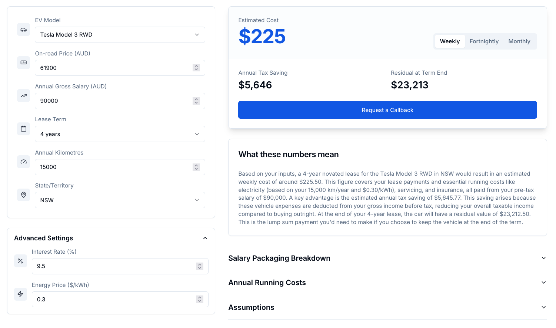Click the speedometer icon beside Annual Kilometres
Viewport: 556px width, 328px height.
[x=23, y=162]
